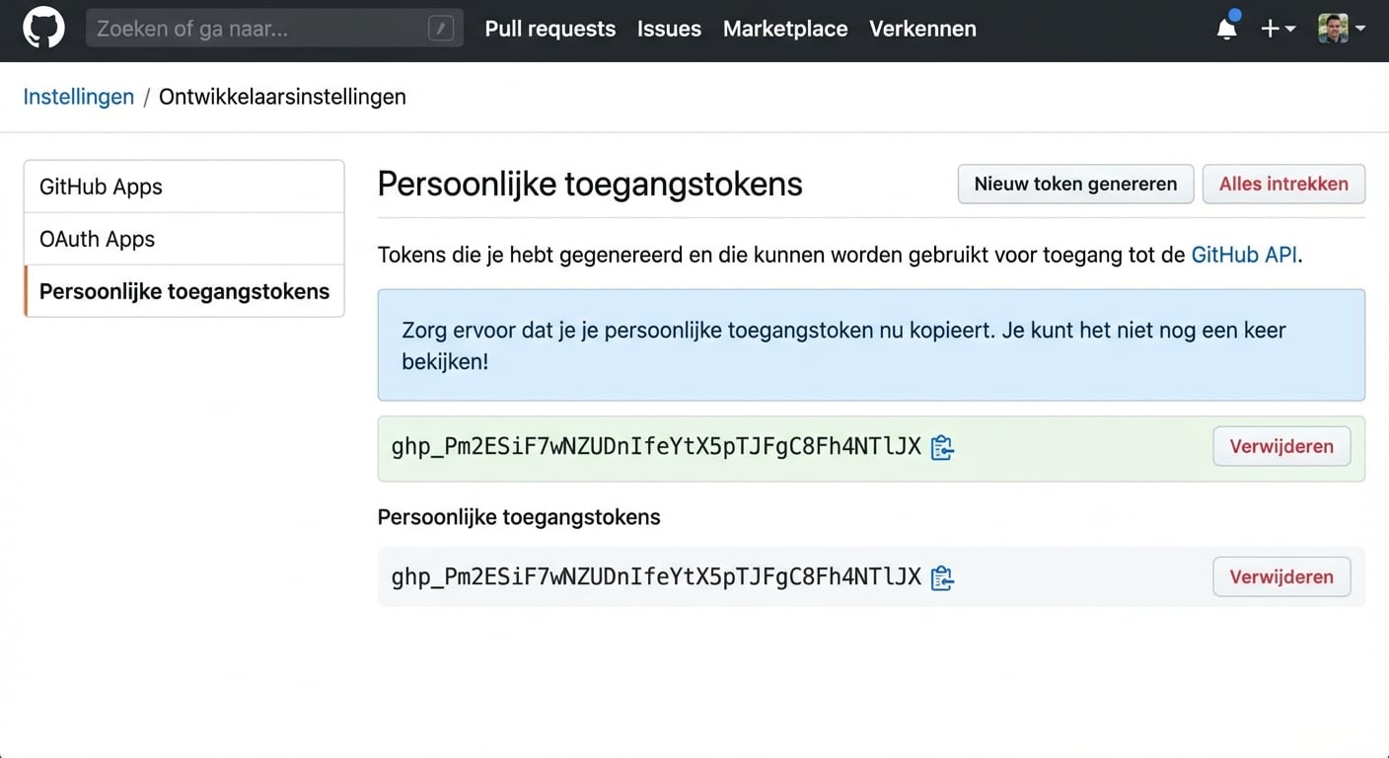1389x758 pixels.
Task: Go to Marketplace from the top bar
Action: point(785,29)
